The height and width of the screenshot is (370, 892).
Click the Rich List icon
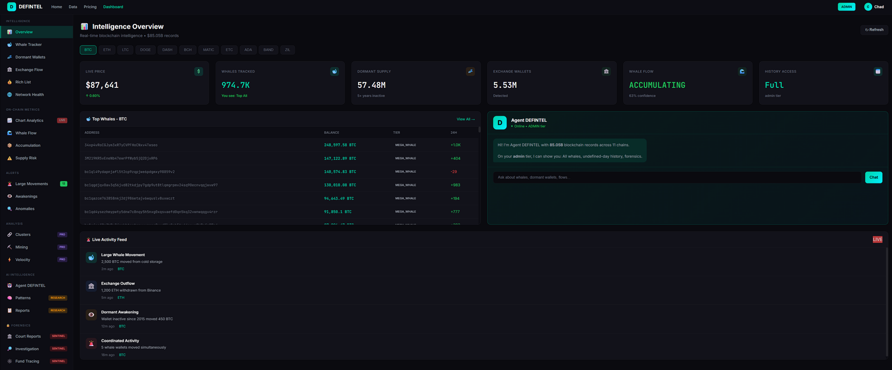(9, 82)
